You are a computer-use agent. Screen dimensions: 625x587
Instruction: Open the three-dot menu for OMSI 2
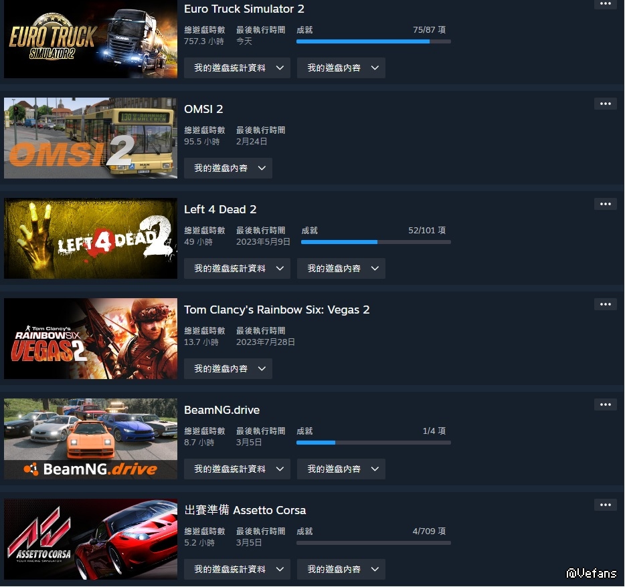pyautogui.click(x=605, y=104)
